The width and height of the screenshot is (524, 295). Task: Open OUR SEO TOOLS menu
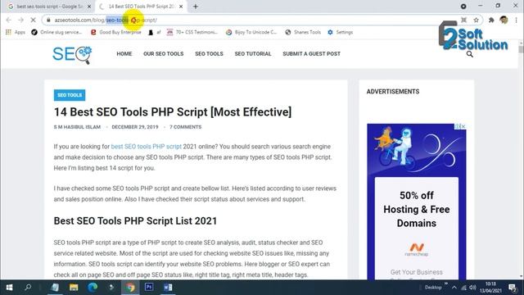click(x=164, y=54)
